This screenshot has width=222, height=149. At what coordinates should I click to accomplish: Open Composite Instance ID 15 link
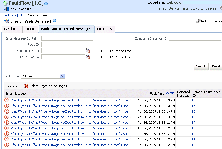(194, 128)
